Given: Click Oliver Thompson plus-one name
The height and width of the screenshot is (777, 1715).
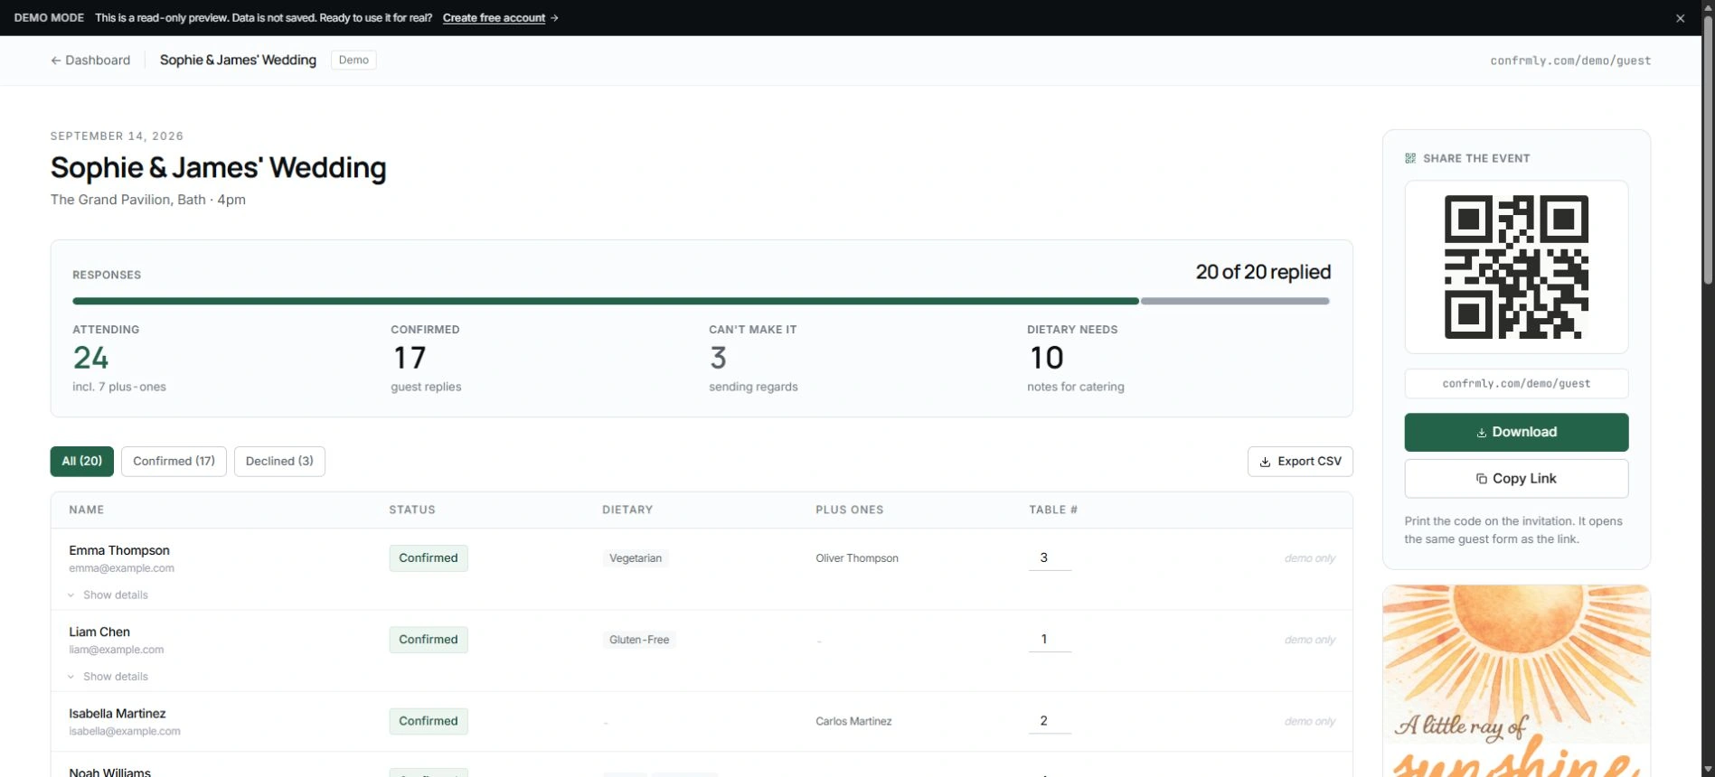Looking at the screenshot, I should [857, 558].
